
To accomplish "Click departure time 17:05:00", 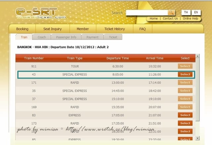I will (x=118, y=115).
